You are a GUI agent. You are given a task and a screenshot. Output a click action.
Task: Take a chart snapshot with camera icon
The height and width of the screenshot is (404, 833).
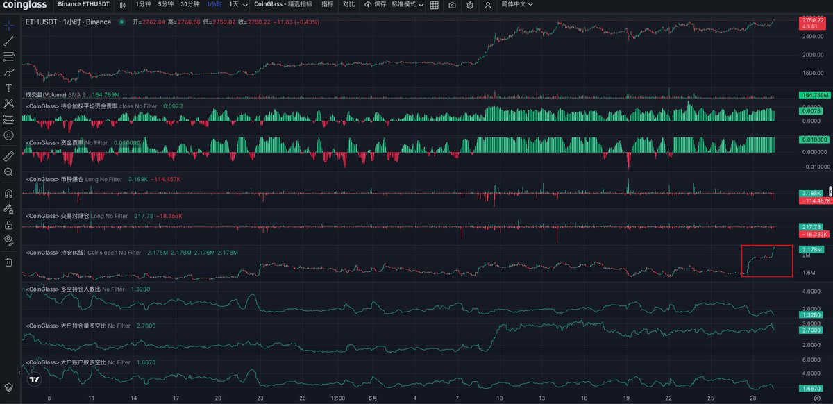click(x=452, y=5)
